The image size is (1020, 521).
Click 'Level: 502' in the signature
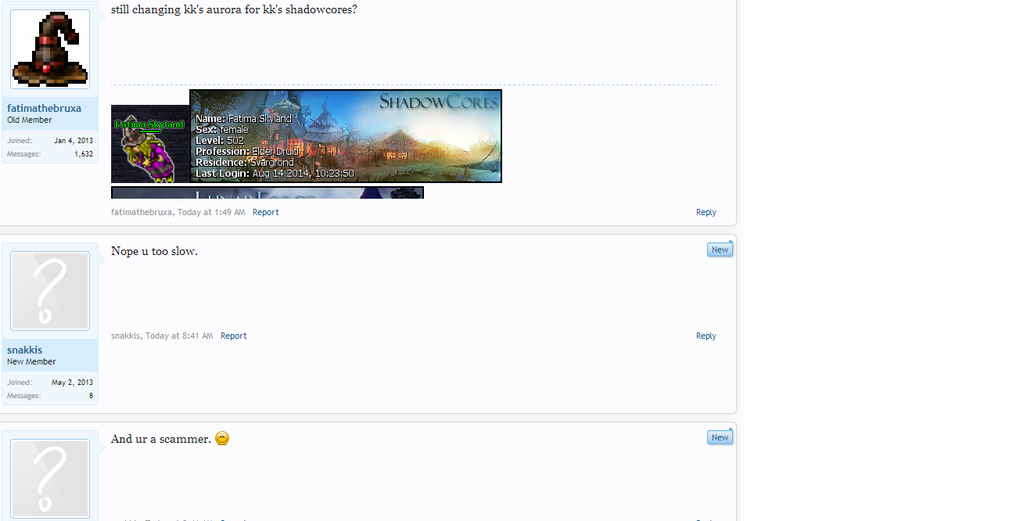tap(220, 141)
